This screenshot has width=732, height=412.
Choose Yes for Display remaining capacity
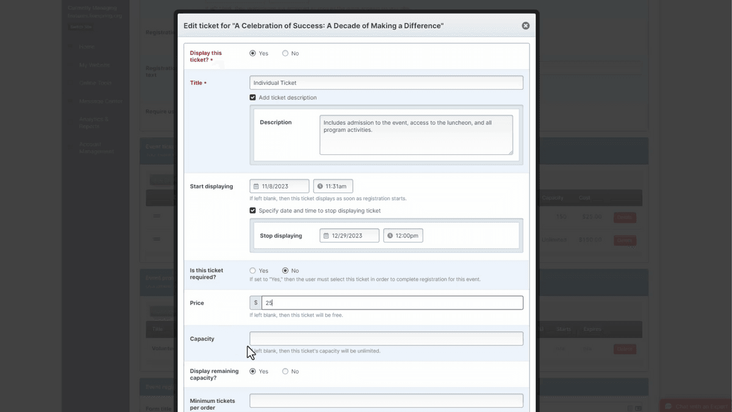[253, 371]
